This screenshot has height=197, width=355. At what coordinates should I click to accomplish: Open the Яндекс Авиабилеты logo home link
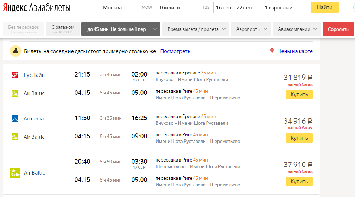(37, 7)
